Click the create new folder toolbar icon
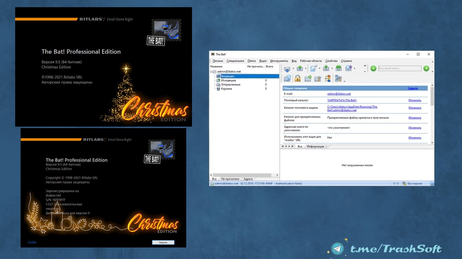The image size is (462, 259). point(308,78)
